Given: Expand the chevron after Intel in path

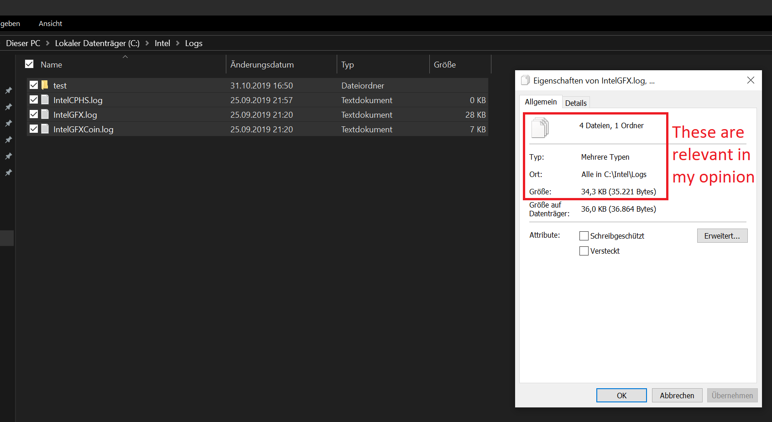Looking at the screenshot, I should [x=177, y=43].
